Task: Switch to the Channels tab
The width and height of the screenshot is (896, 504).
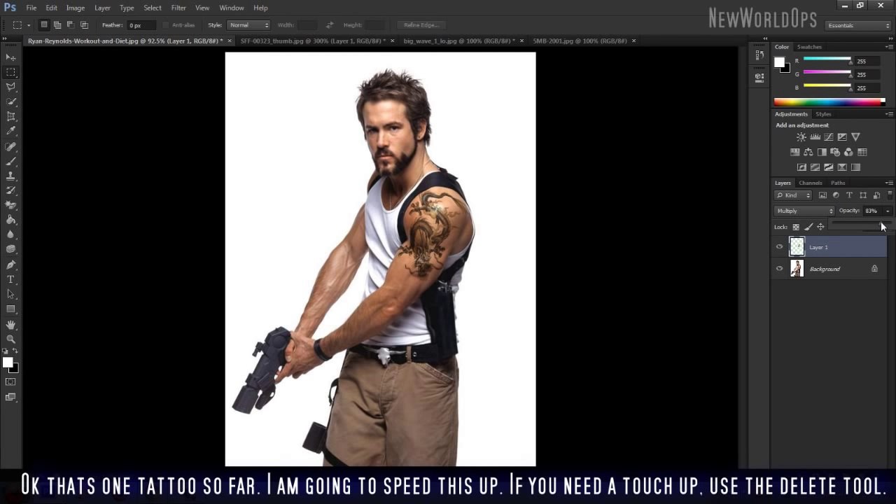Action: [x=811, y=183]
